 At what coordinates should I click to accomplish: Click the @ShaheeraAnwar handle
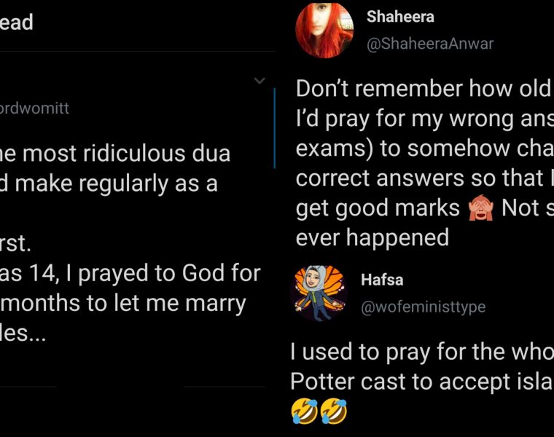[430, 44]
